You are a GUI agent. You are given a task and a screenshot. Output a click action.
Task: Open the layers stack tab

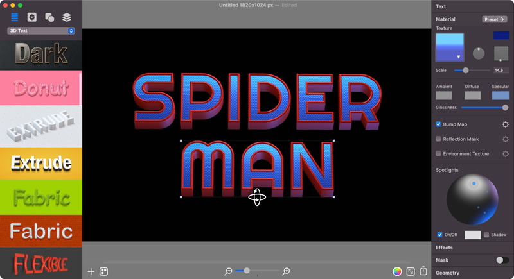(67, 17)
